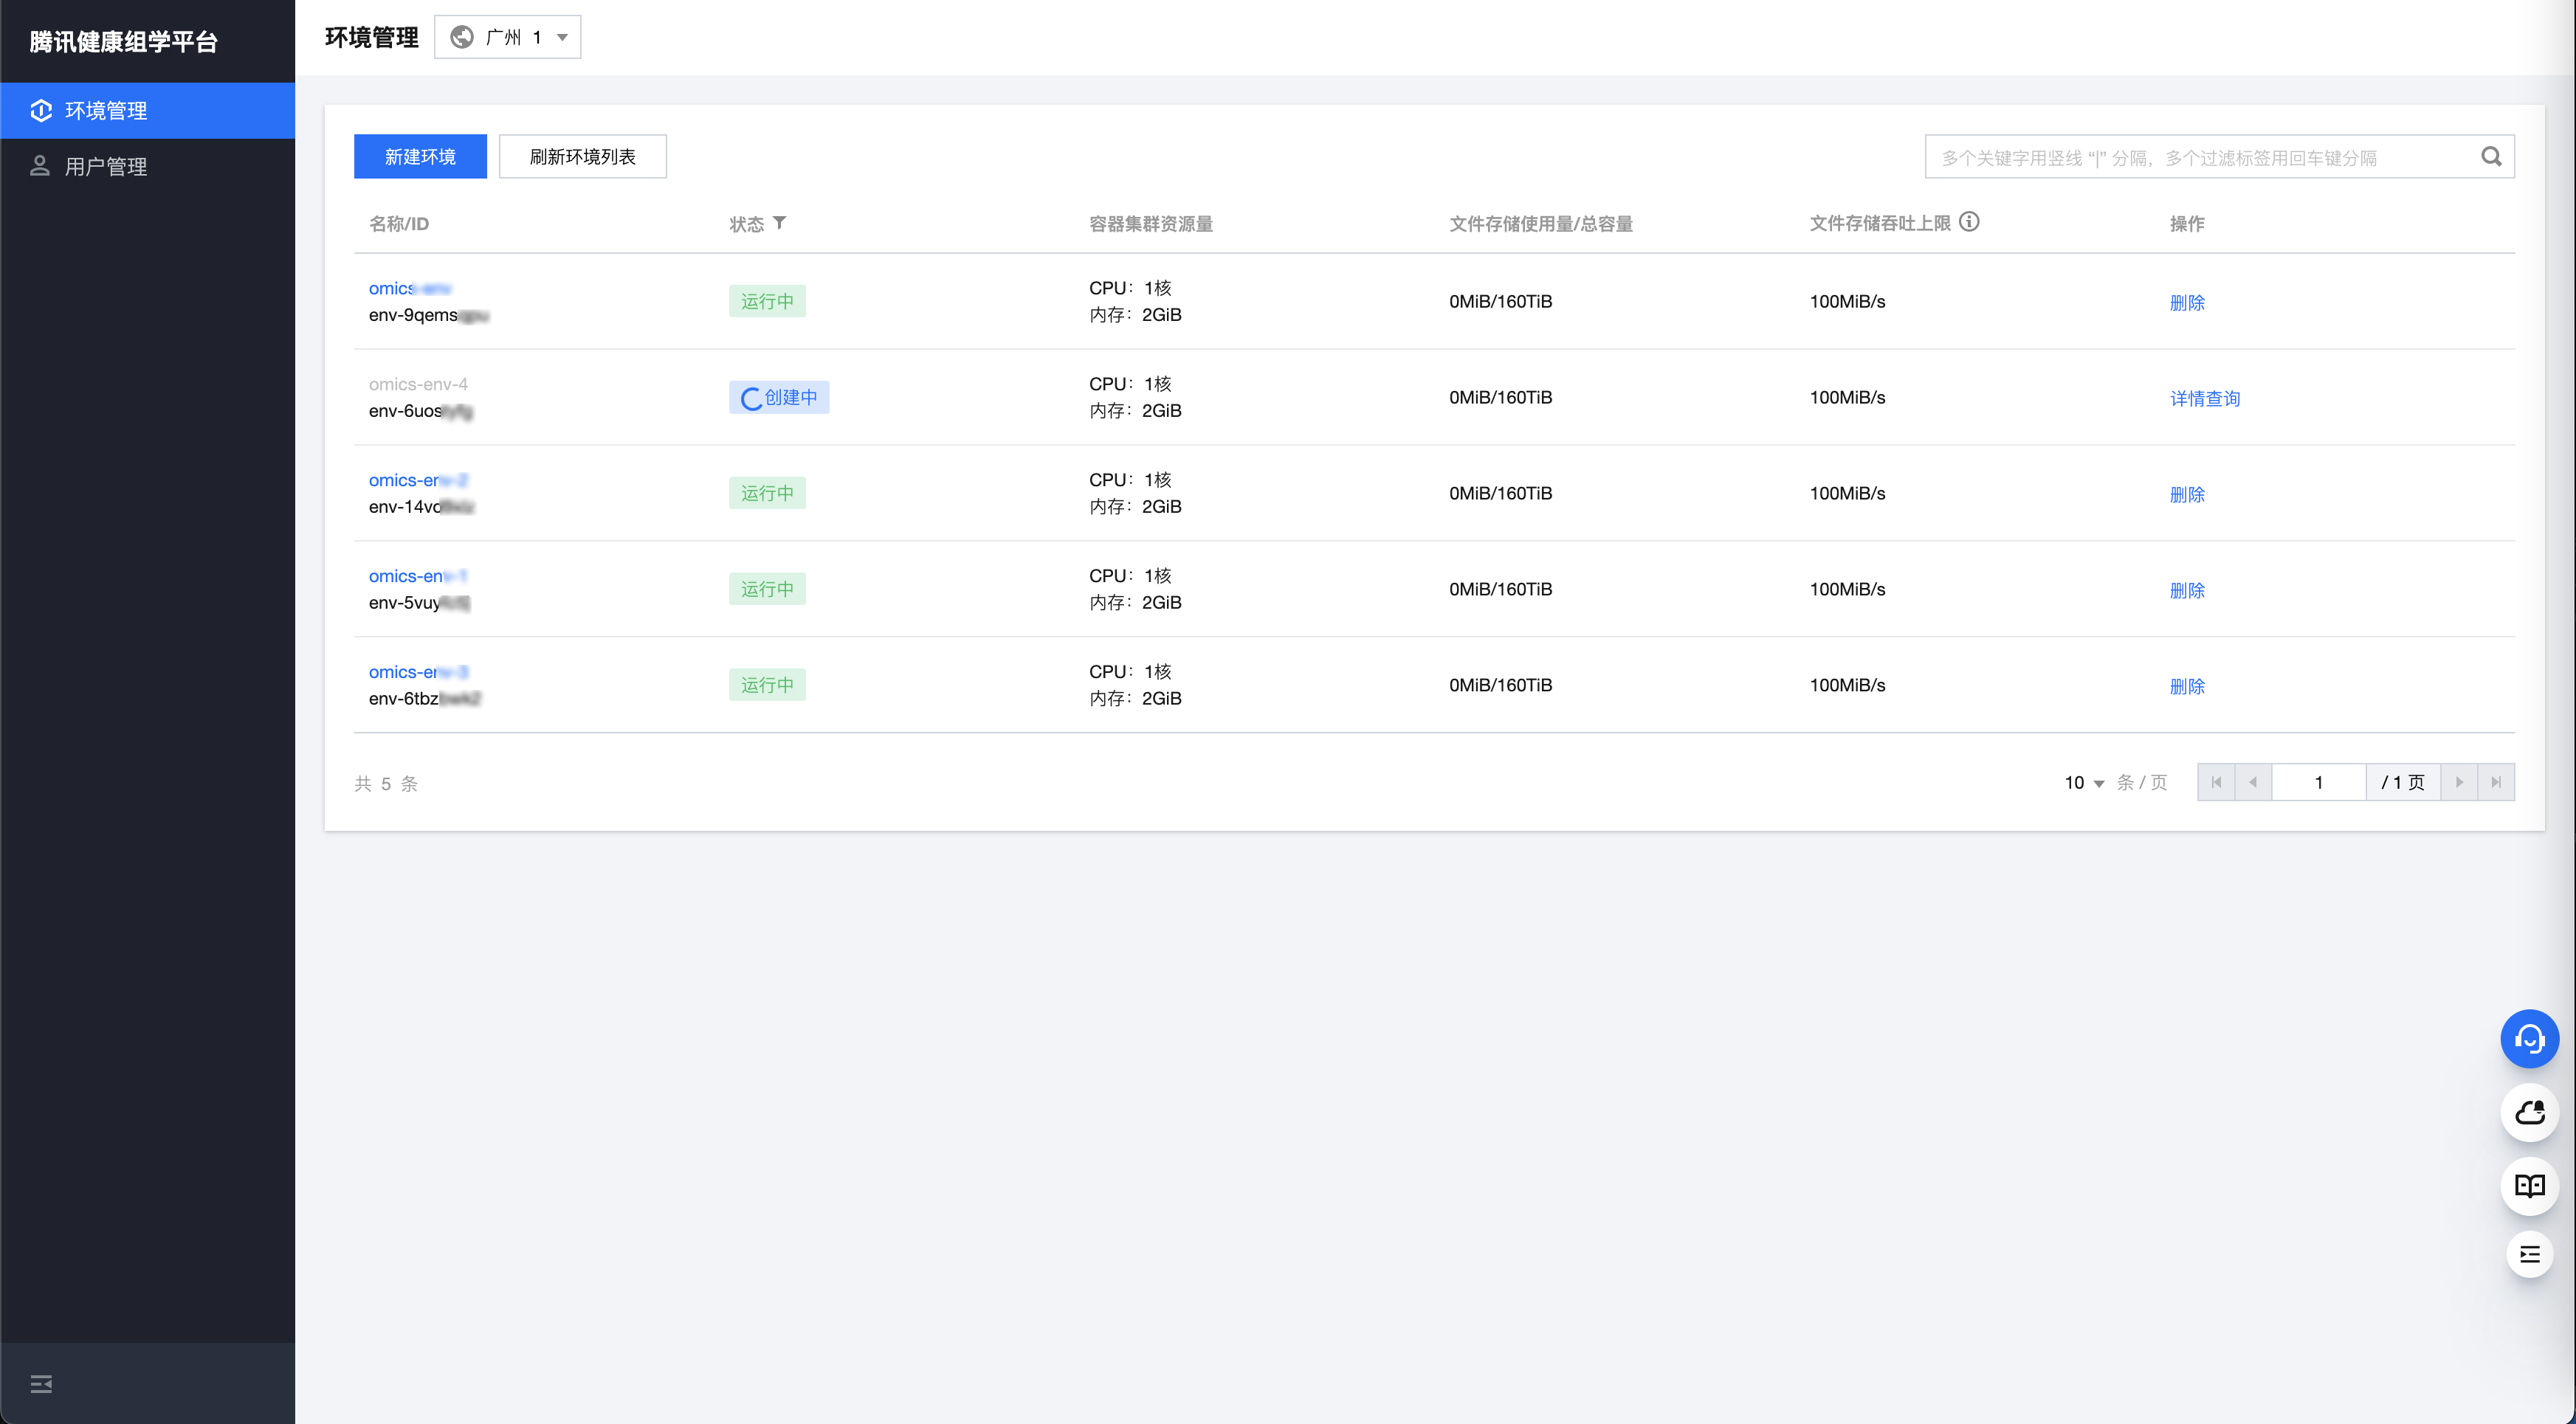Image resolution: width=2576 pixels, height=1424 pixels.
Task: Click the cloud assistant floating icon
Action: [x=2528, y=1112]
